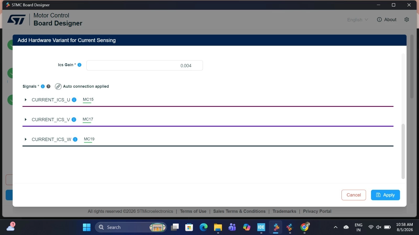Open File Explorer from the taskbar
Viewport: 419px width, 235px height.
218,227
